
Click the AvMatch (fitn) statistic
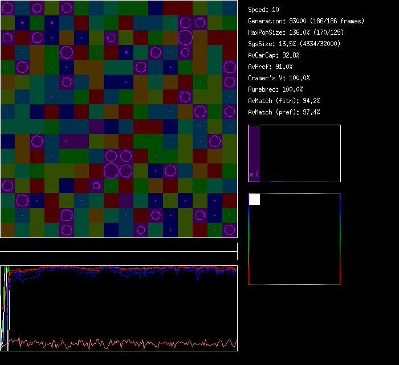click(284, 101)
